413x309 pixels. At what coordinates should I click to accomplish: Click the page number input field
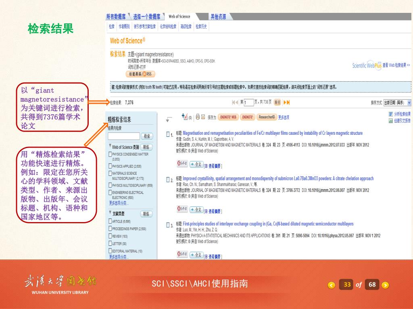pyautogui.click(x=248, y=103)
